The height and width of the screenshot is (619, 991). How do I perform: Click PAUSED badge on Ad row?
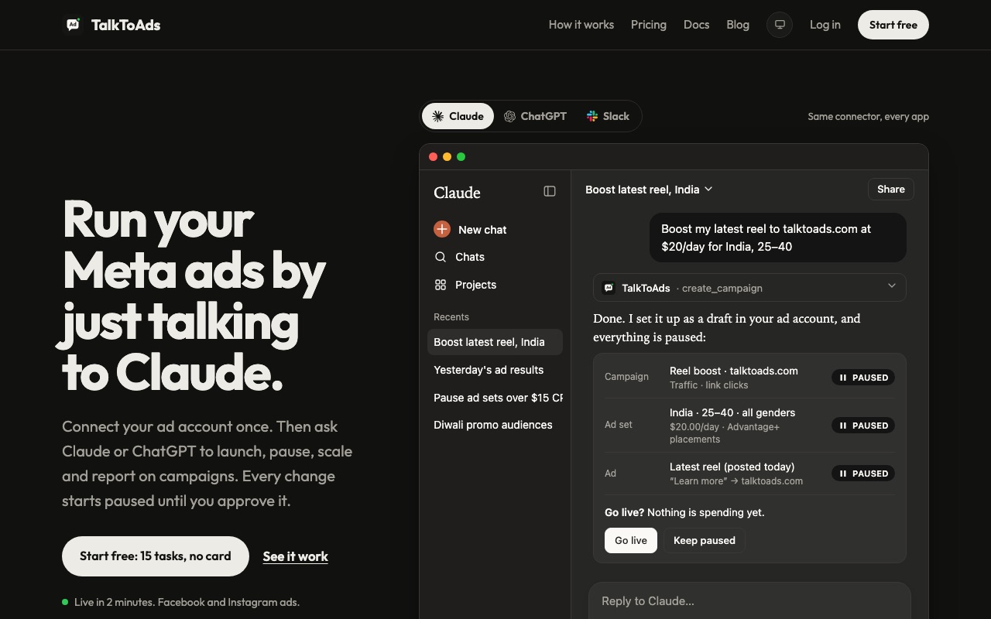[x=863, y=474]
